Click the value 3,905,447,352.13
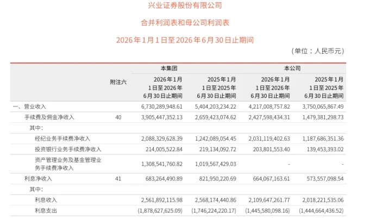This screenshot has width=376, height=218. pyautogui.click(x=162, y=117)
